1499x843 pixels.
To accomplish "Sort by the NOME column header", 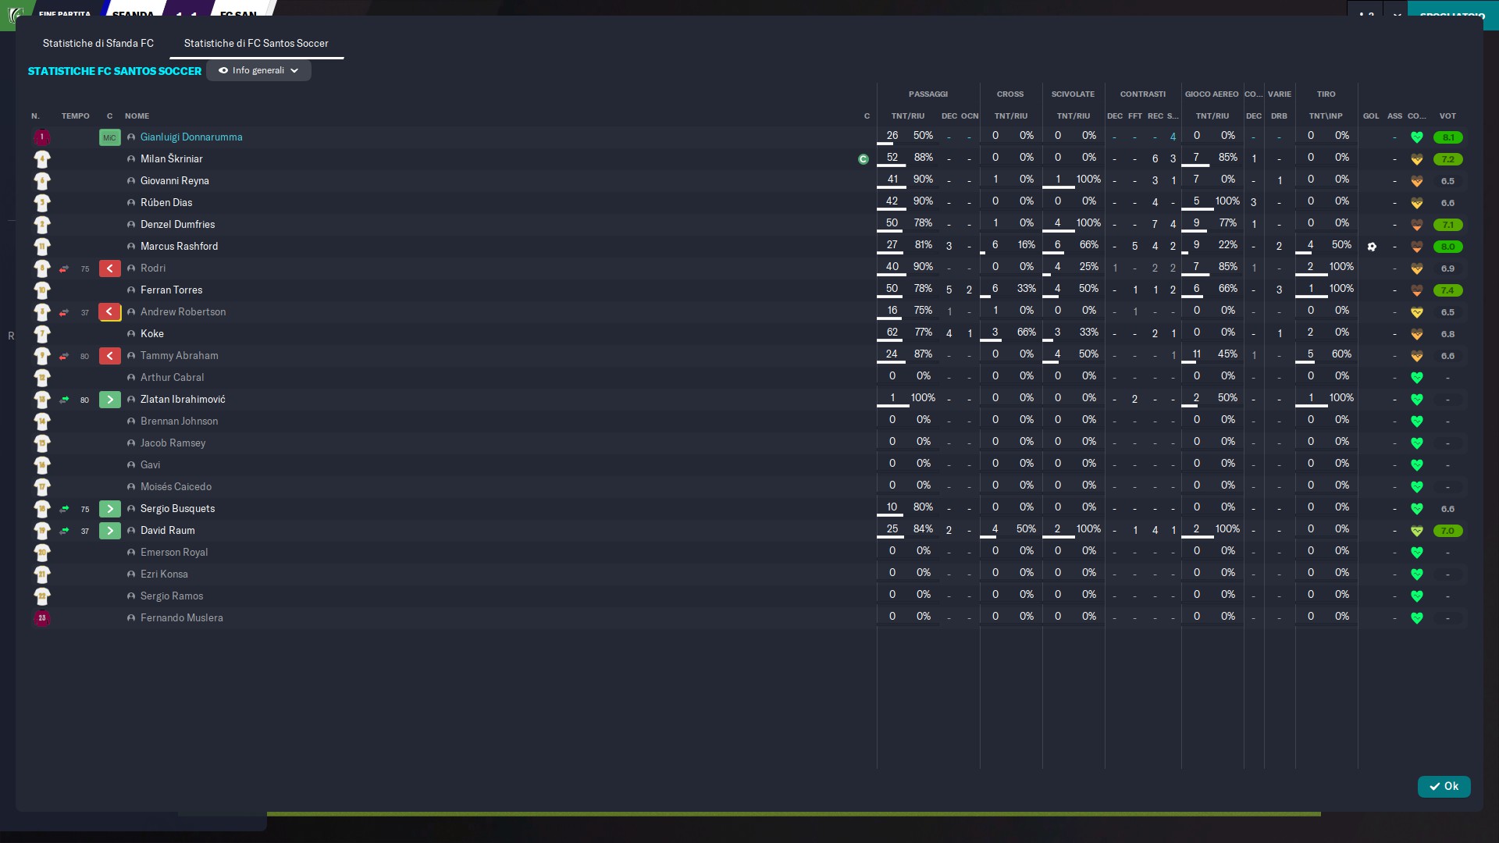I will pyautogui.click(x=137, y=116).
